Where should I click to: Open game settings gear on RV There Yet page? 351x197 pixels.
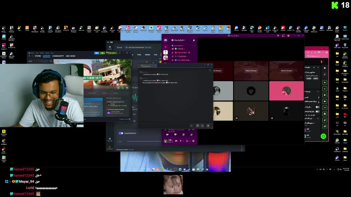click(x=118, y=88)
